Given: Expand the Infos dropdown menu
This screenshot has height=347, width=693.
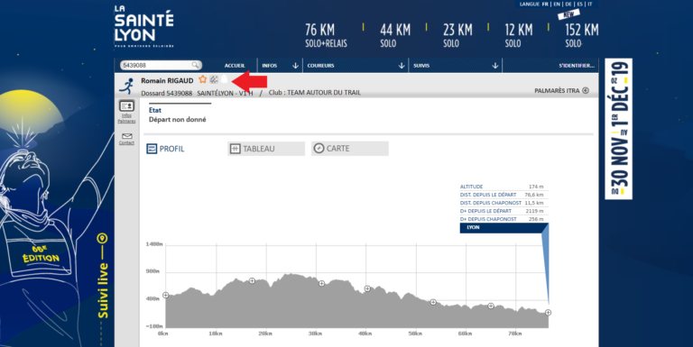Looking at the screenshot, I should 280,65.
